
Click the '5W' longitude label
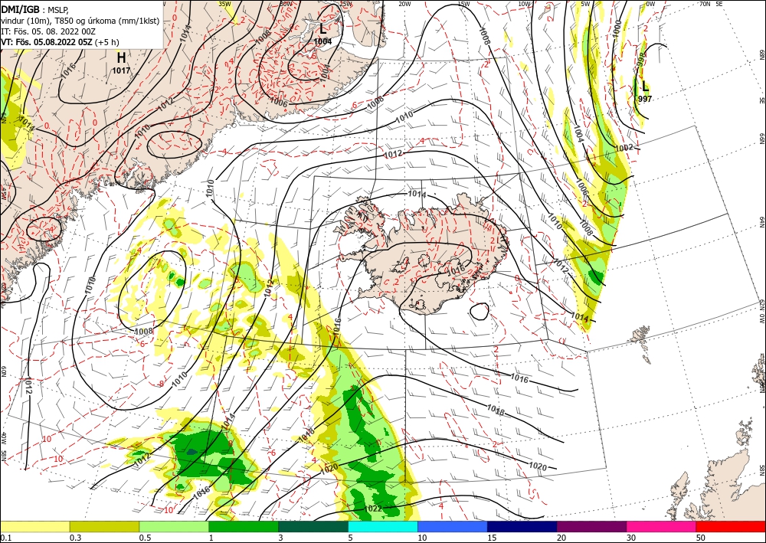[x=585, y=4]
